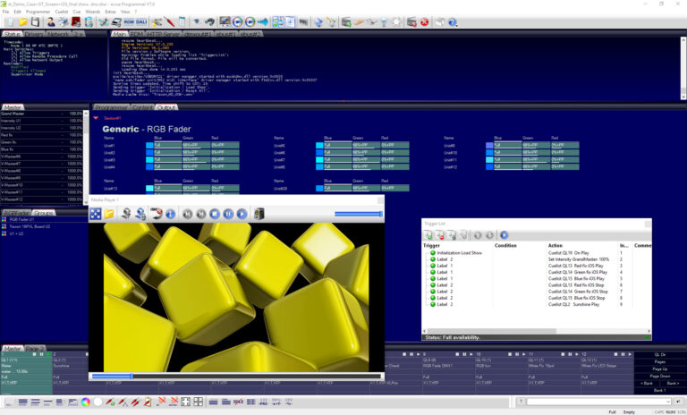Switch to the Network tab
Screen dimensions: 687x415
coord(57,34)
